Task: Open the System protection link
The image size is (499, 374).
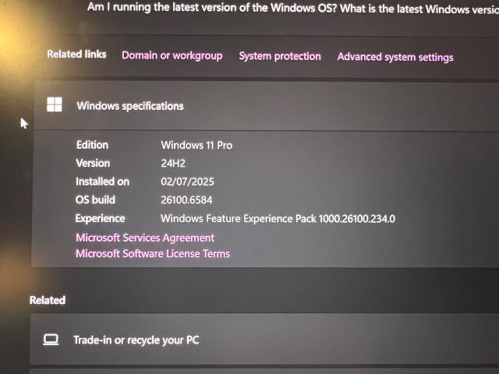Action: [280, 56]
